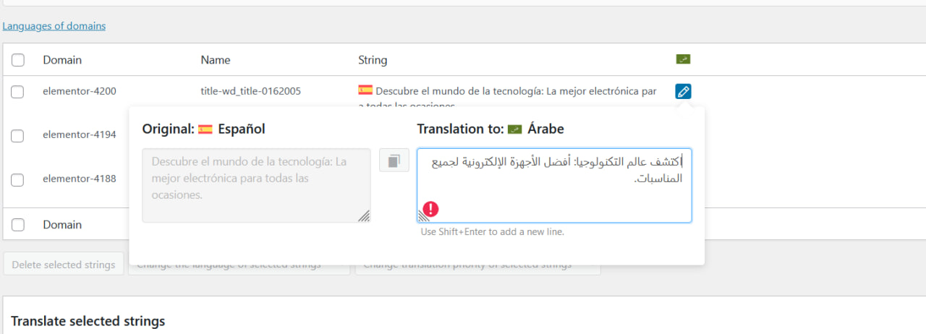
Task: Click the Spanish flag next to Original heading
Action: click(x=205, y=129)
